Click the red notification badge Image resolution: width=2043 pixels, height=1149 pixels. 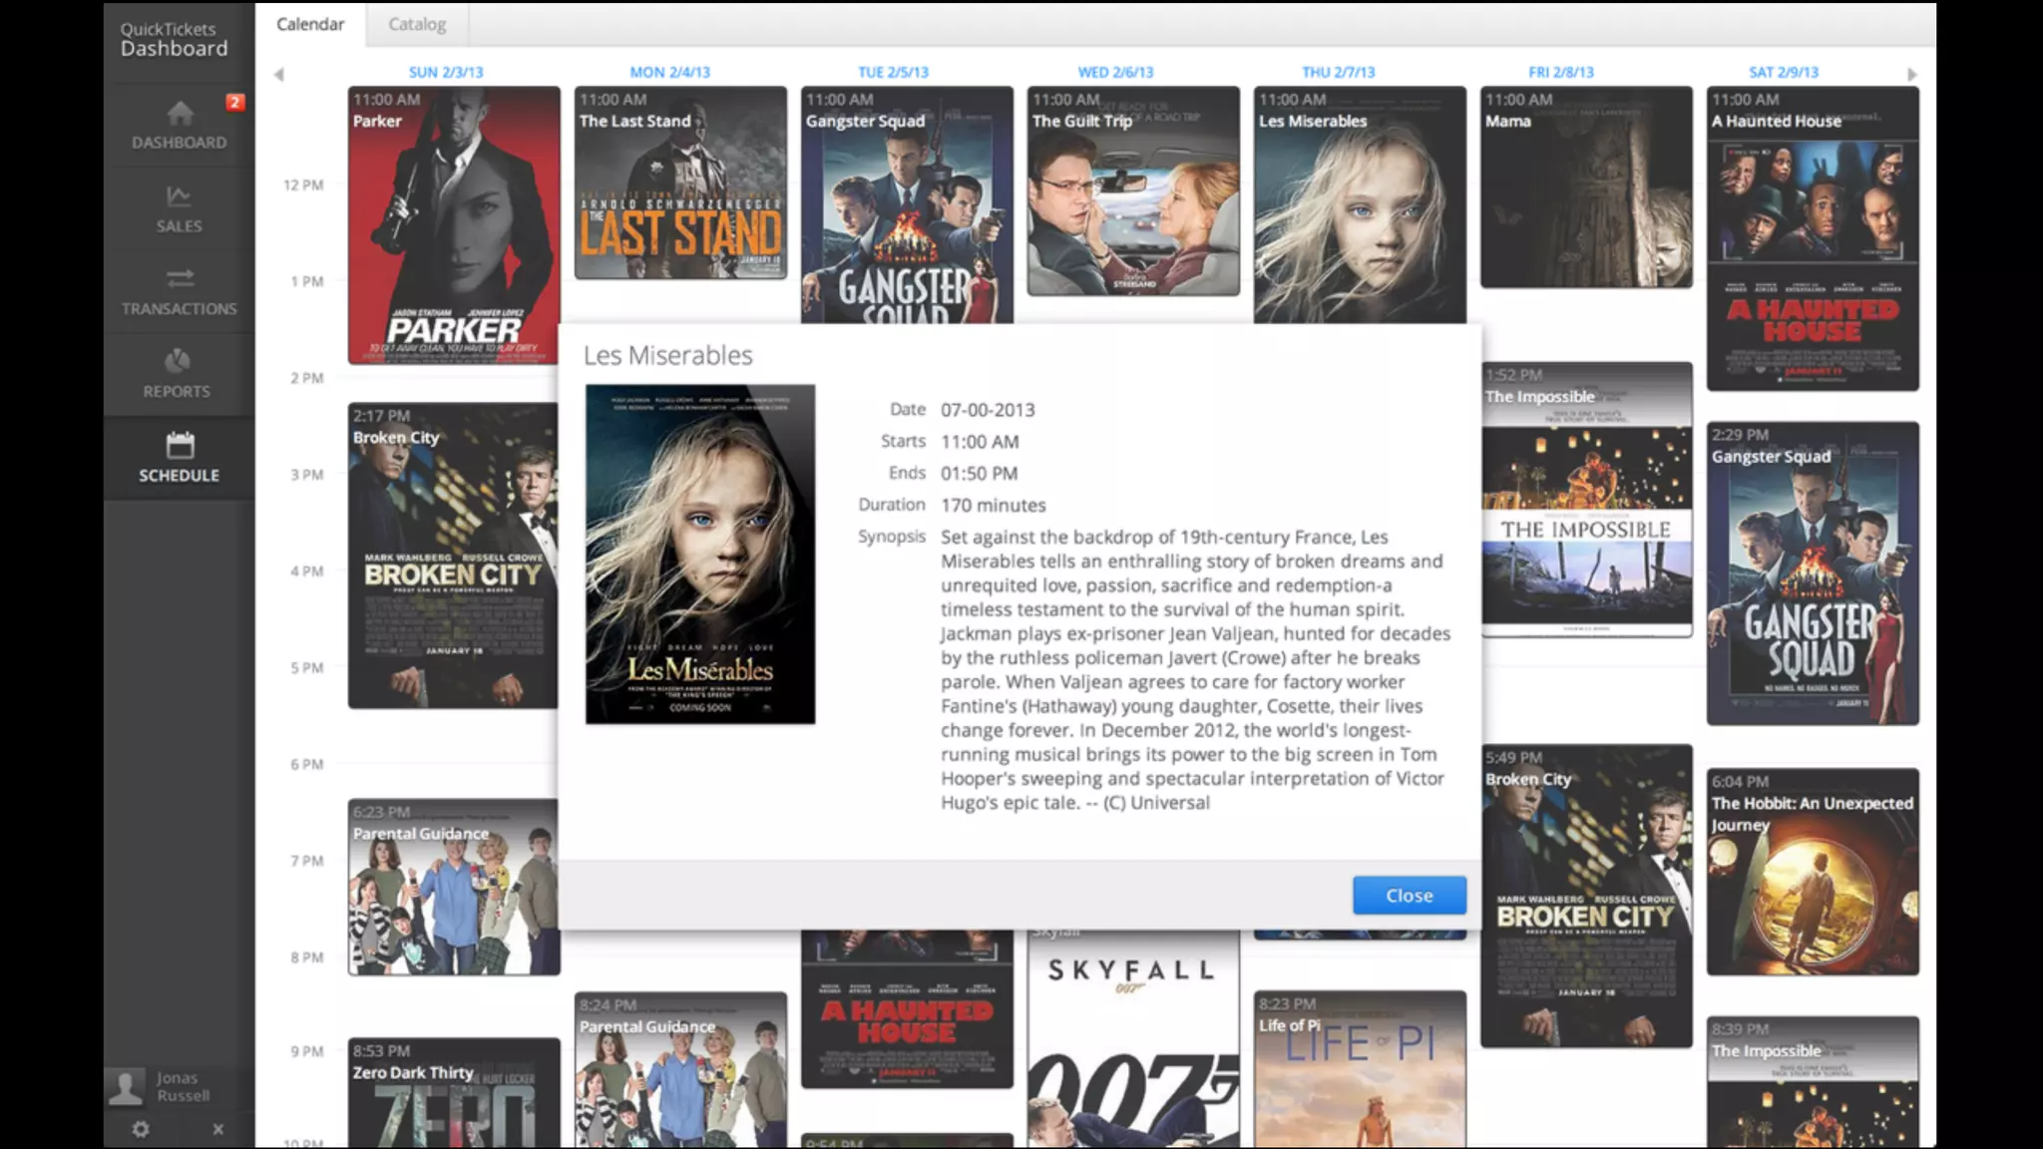tap(234, 102)
